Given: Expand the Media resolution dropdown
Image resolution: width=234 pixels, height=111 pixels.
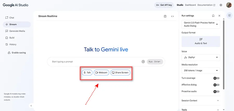Looking at the screenshot, I should (x=201, y=70).
